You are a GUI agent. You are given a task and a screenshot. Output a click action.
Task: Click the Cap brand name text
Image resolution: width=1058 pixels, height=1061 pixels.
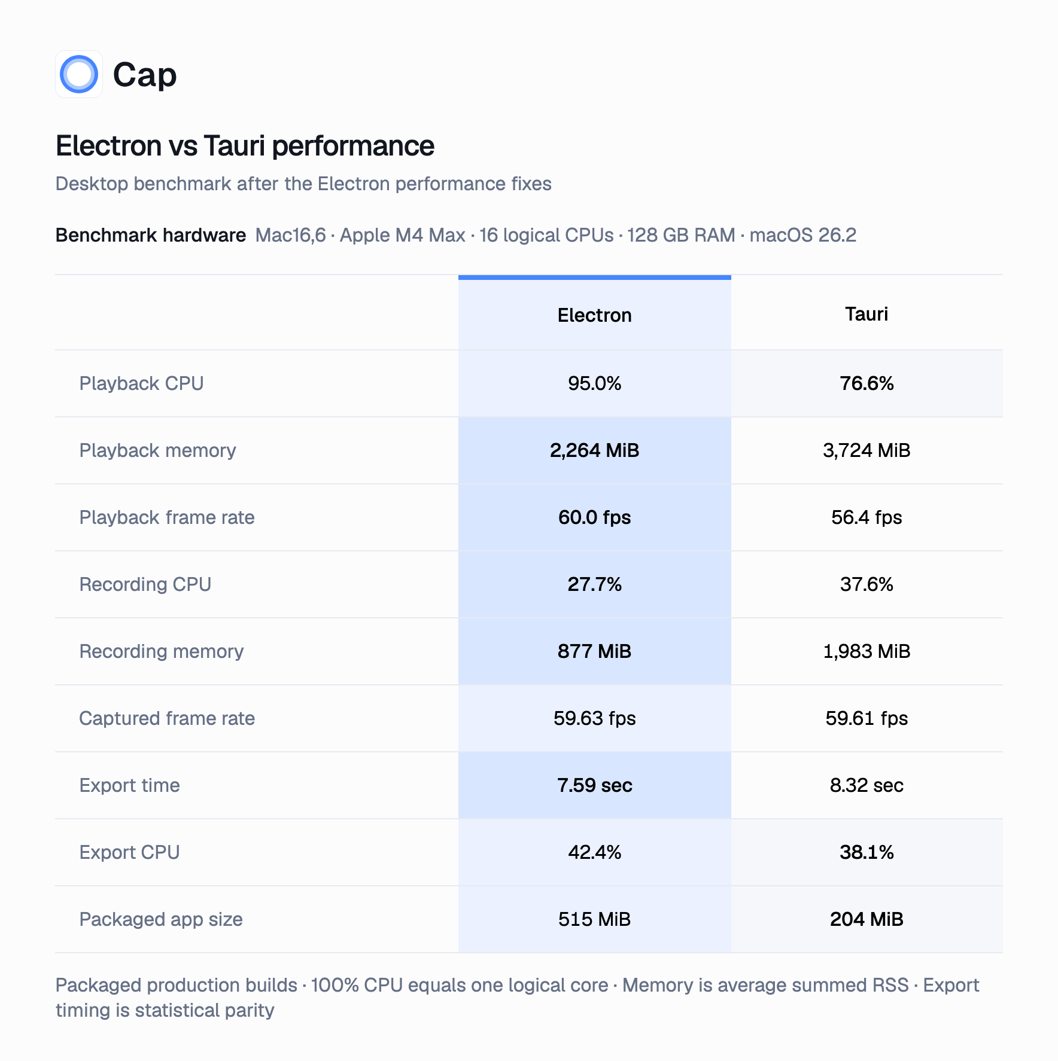[145, 75]
